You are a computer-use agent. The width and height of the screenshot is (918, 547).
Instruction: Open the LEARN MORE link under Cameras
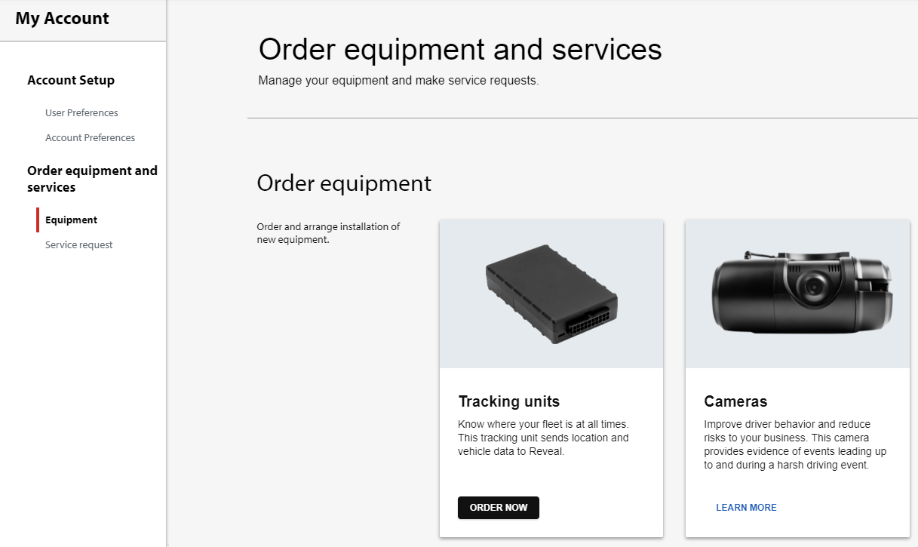coord(746,507)
